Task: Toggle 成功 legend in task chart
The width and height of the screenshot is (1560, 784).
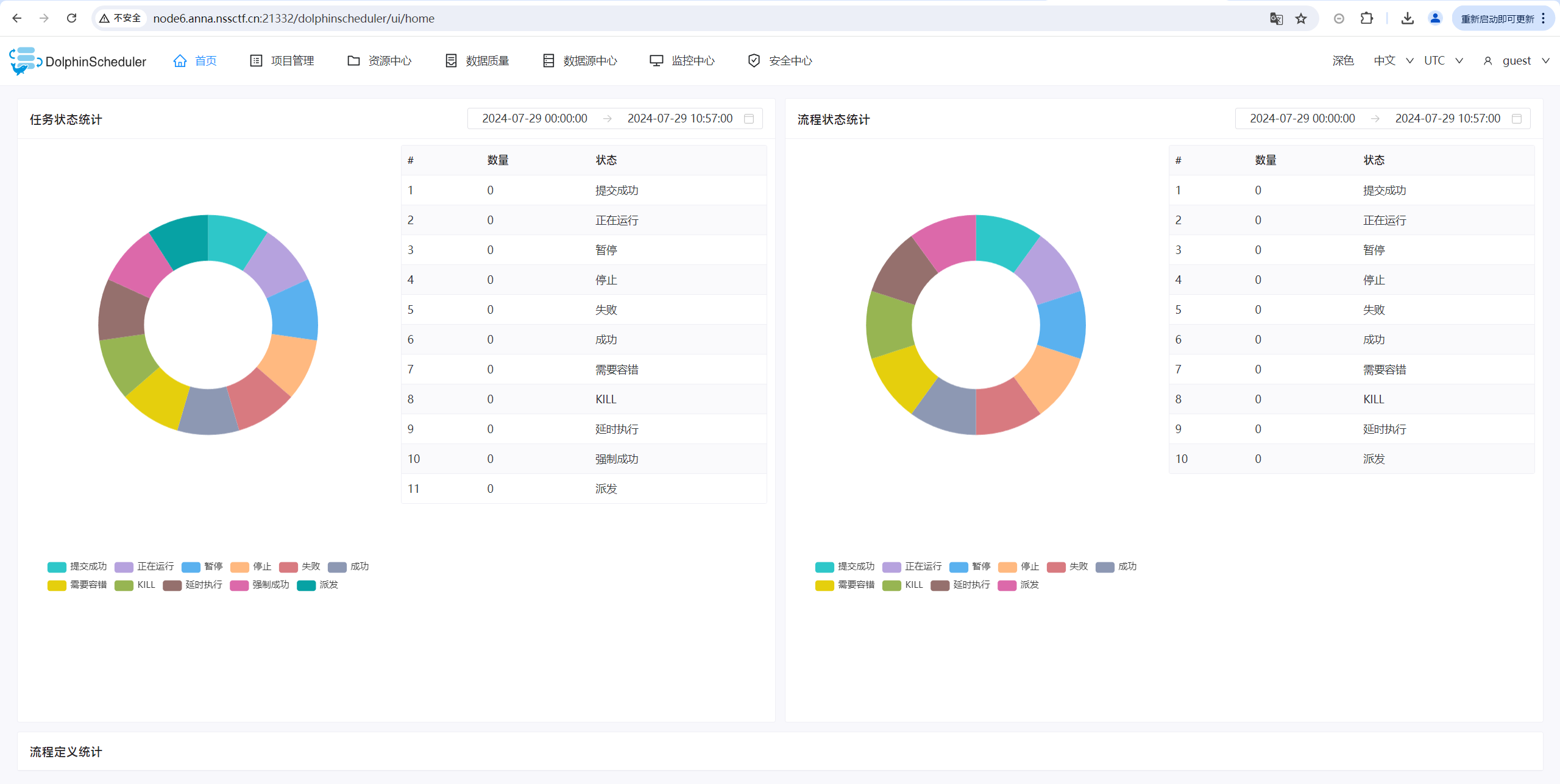Action: (349, 567)
